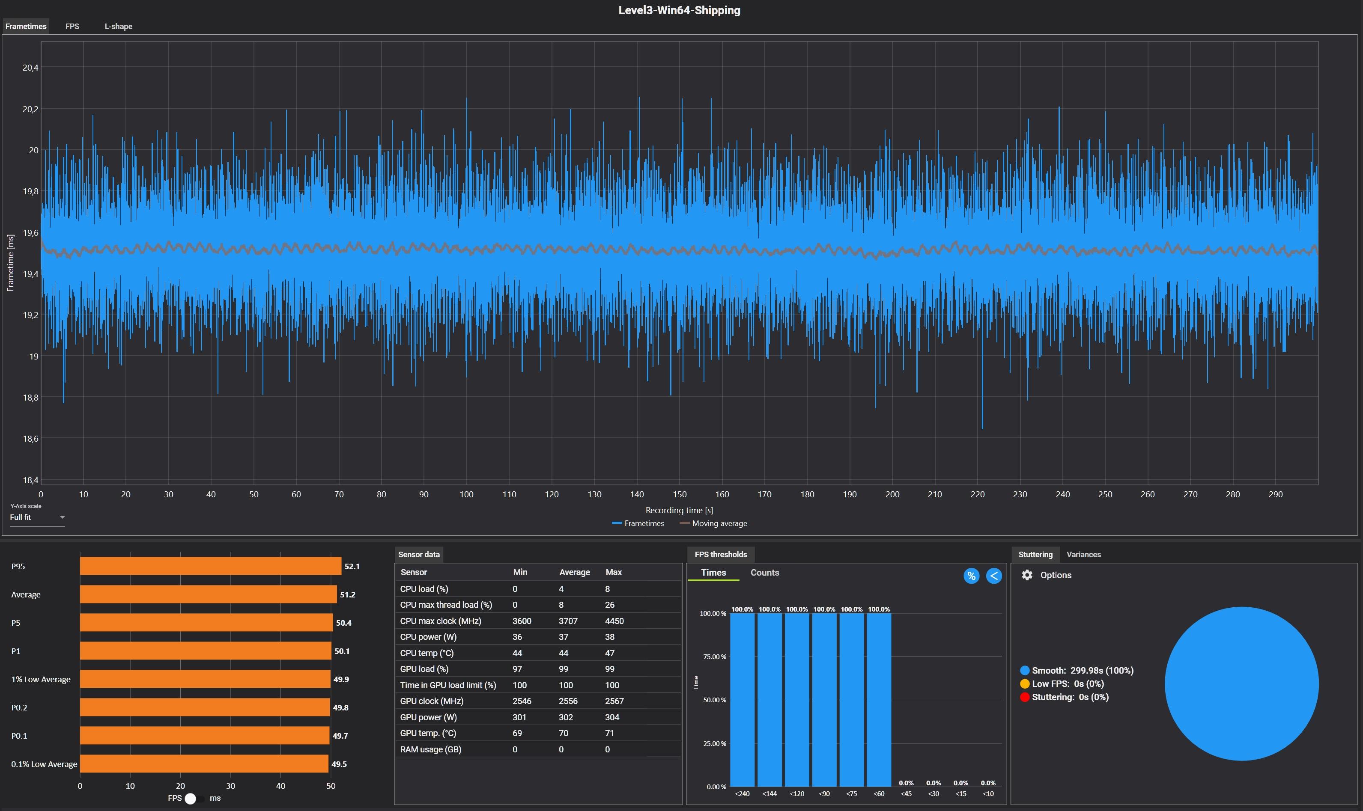This screenshot has height=811, width=1363.
Task: Click the Low FPS yellow legend dot
Action: pyautogui.click(x=1025, y=683)
